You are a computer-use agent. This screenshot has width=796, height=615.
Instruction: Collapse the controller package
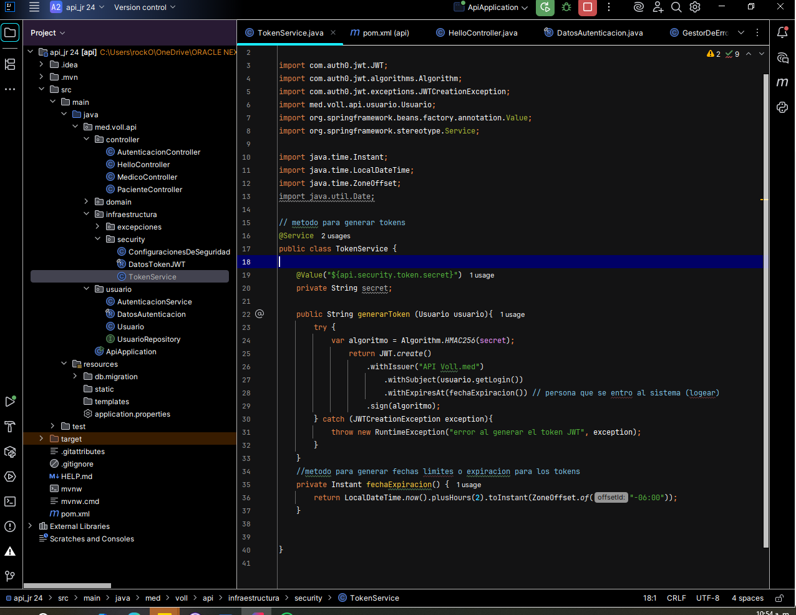point(87,139)
